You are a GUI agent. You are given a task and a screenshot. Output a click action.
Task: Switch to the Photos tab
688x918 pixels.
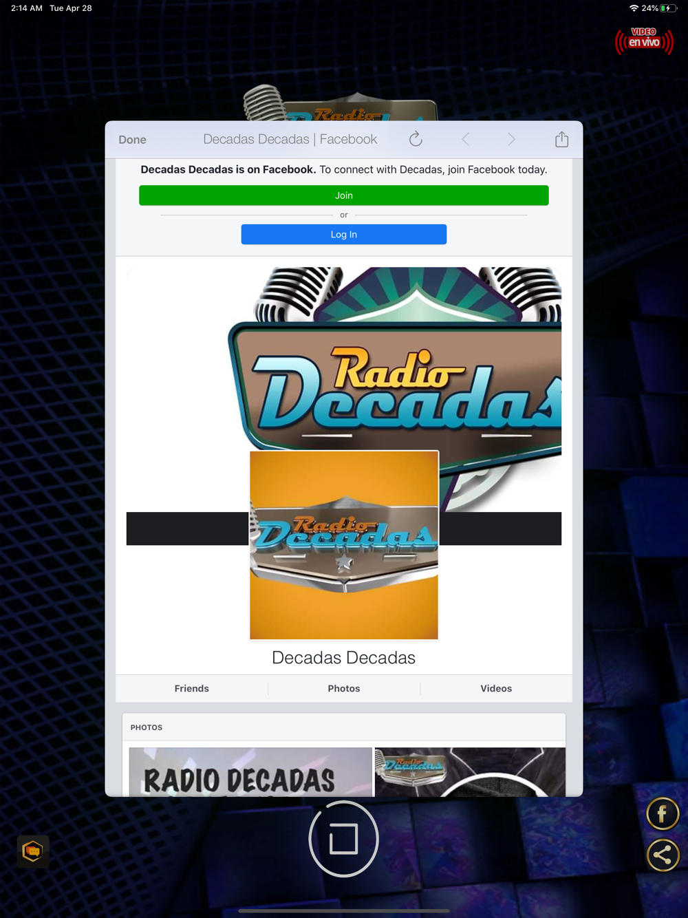(344, 688)
